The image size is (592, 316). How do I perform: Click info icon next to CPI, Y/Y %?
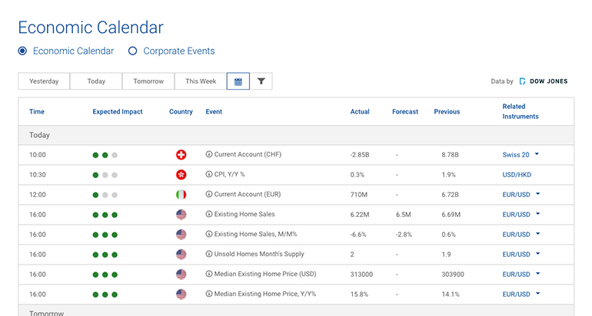pyautogui.click(x=209, y=174)
